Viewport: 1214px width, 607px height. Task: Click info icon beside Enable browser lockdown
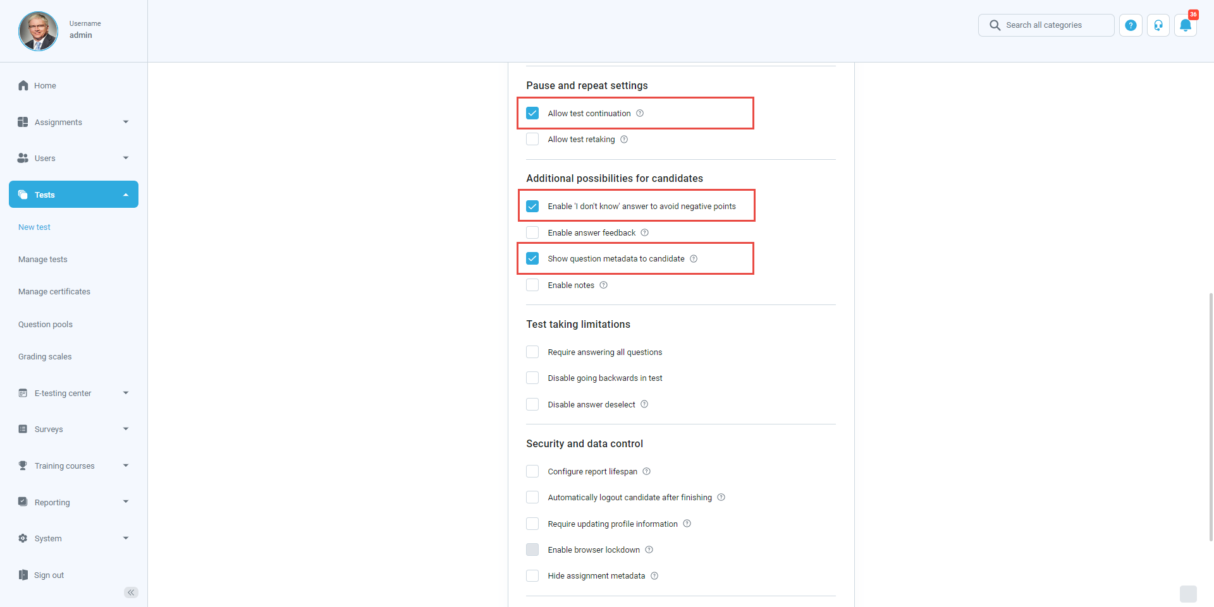(x=649, y=550)
